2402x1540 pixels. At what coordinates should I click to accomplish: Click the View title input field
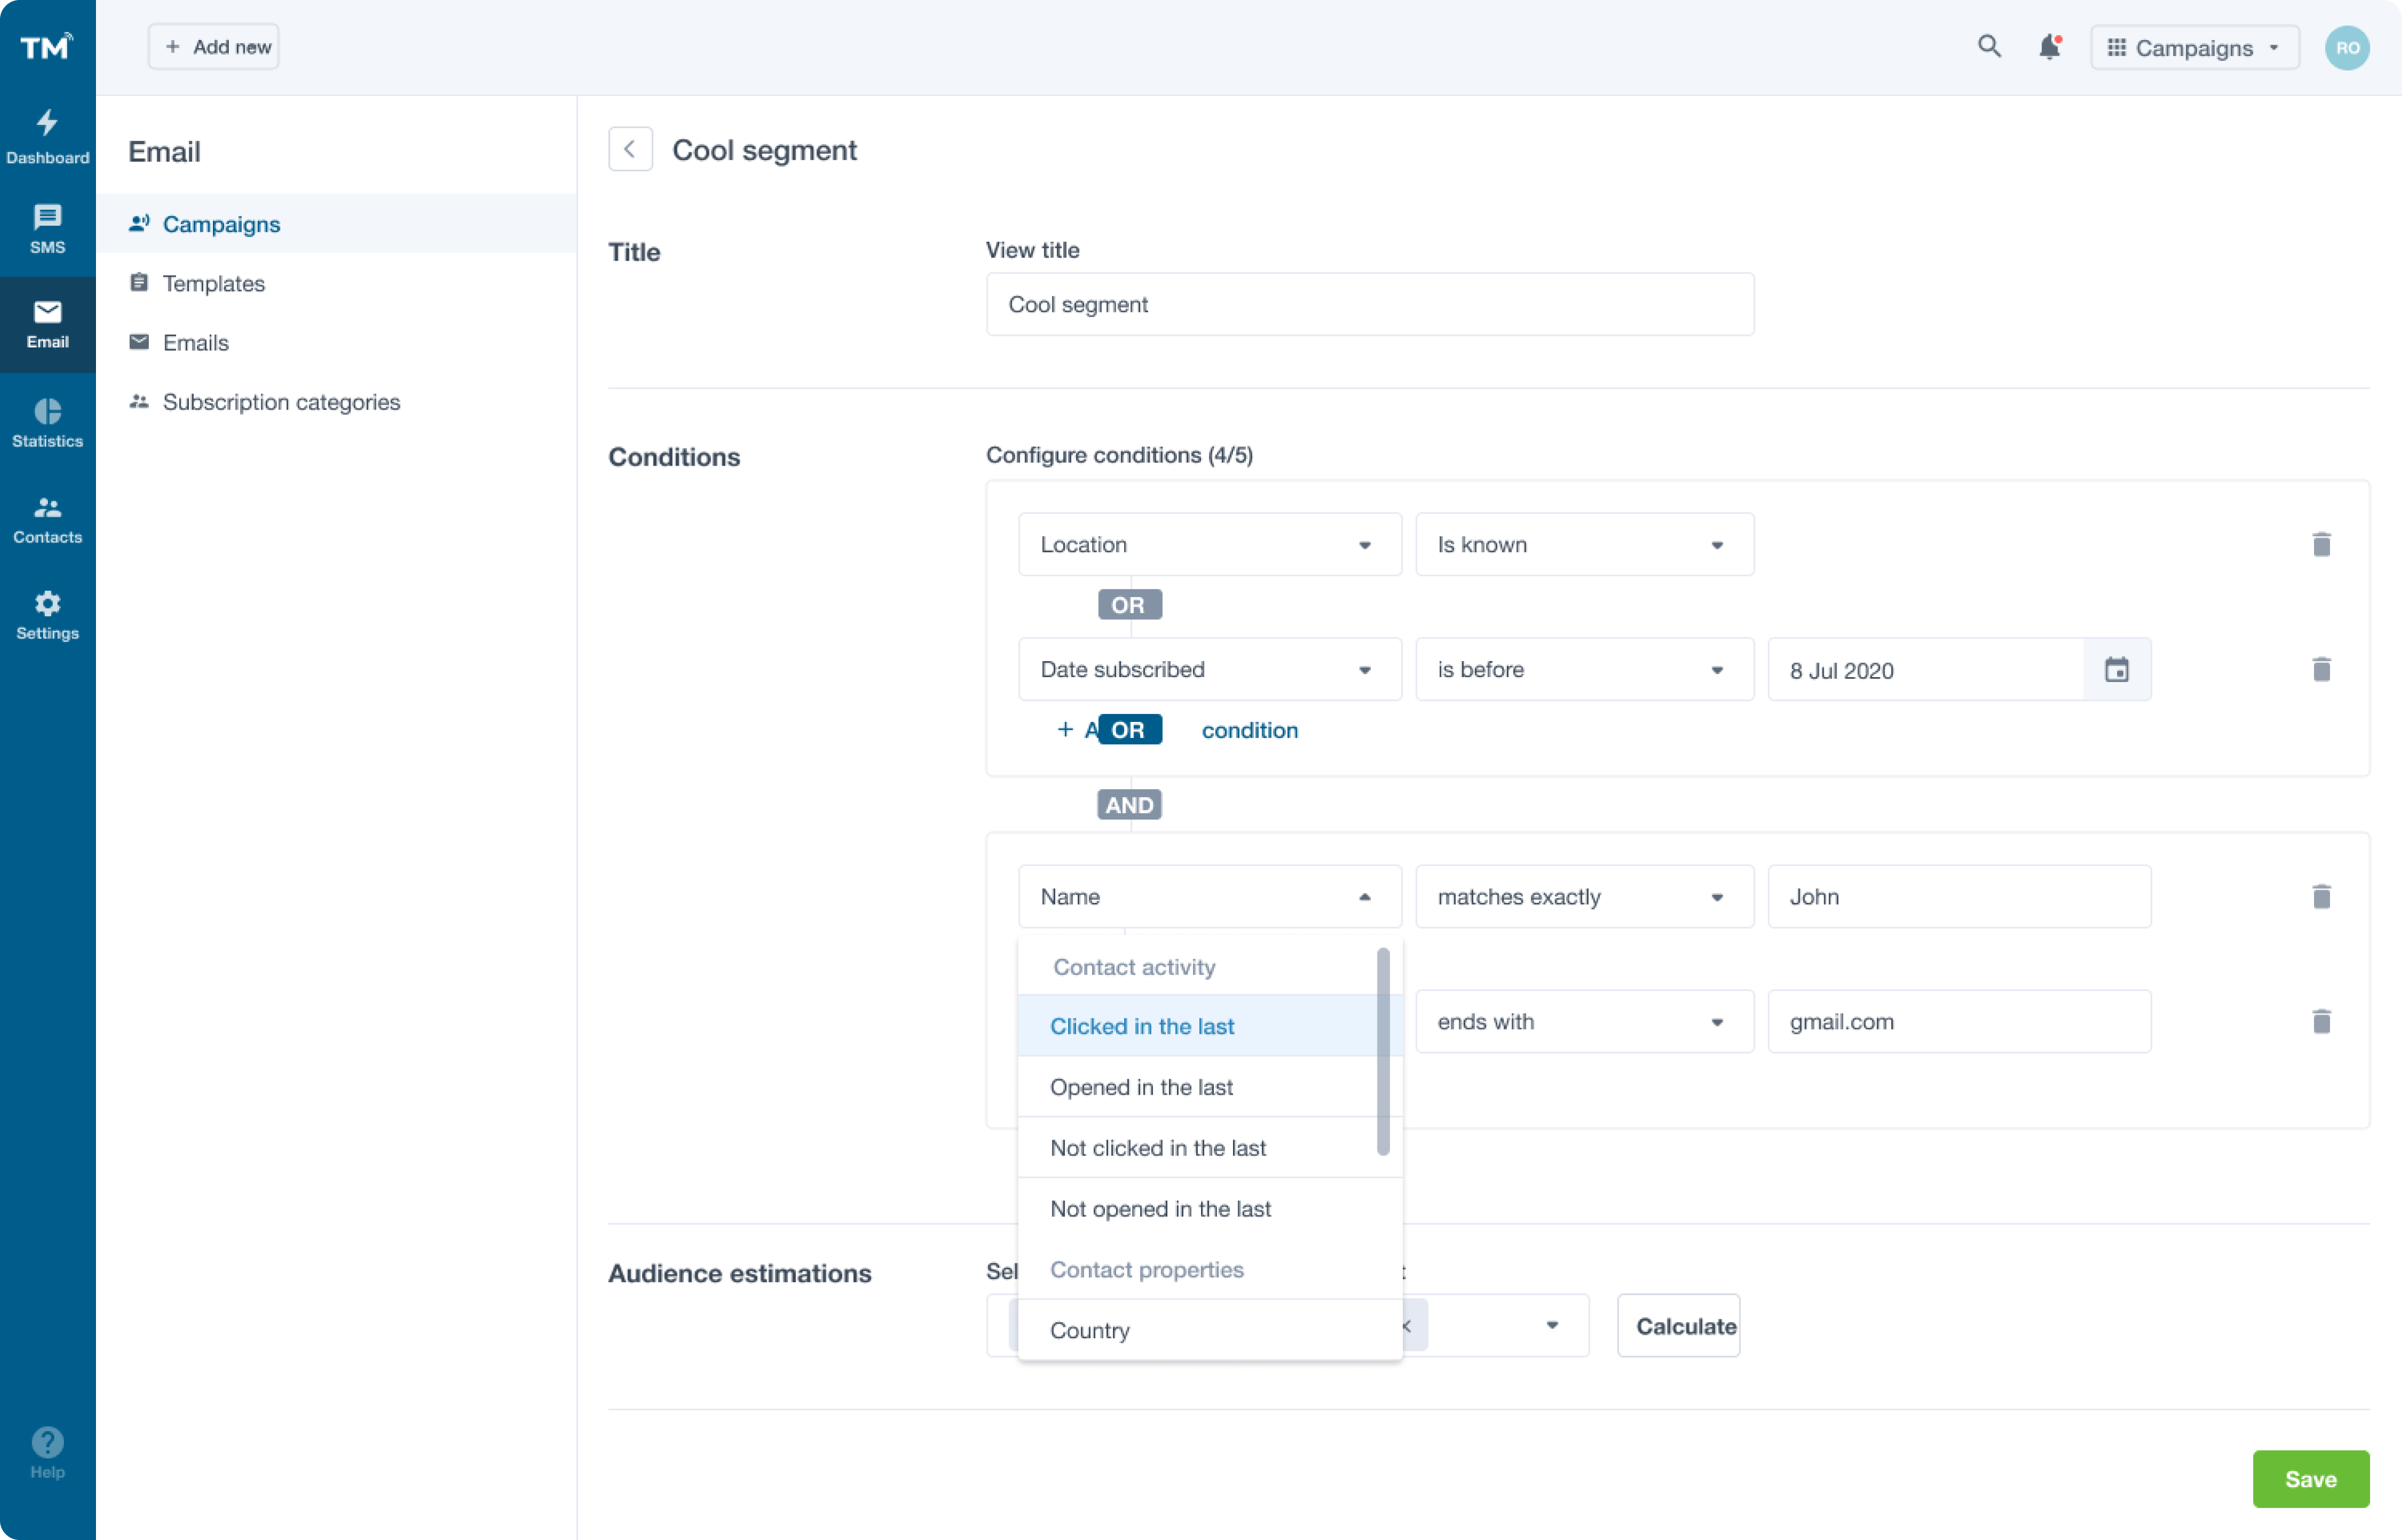1368,304
